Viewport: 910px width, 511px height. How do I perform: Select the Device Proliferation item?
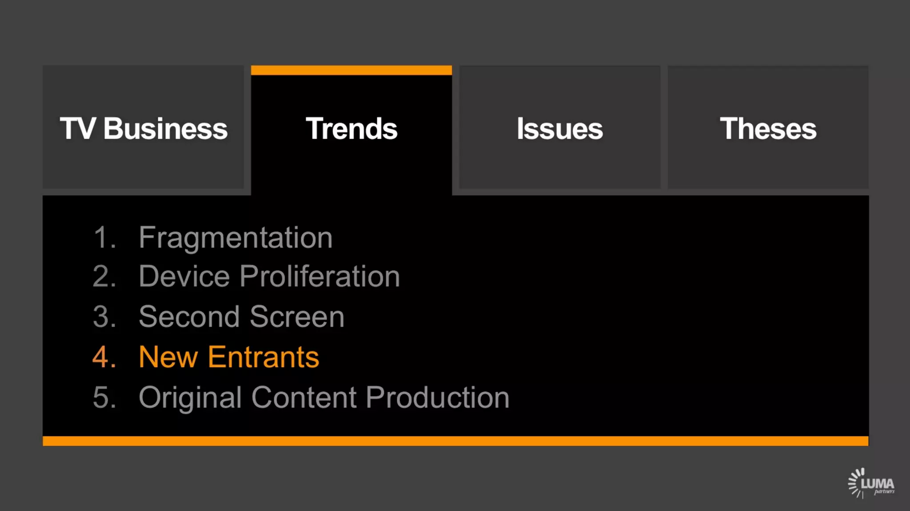point(247,276)
